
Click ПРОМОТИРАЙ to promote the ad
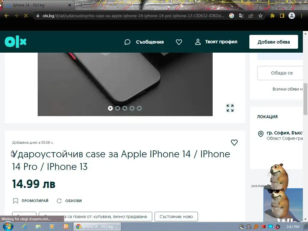point(31,201)
